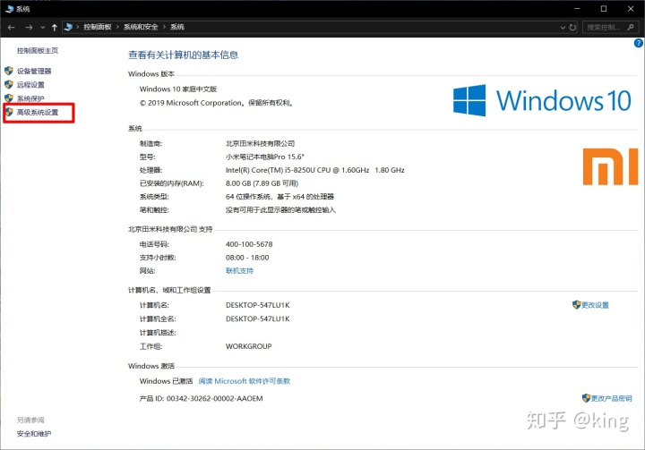
Task: Click shield icon beside 更改产品密钥
Action: pos(586,398)
